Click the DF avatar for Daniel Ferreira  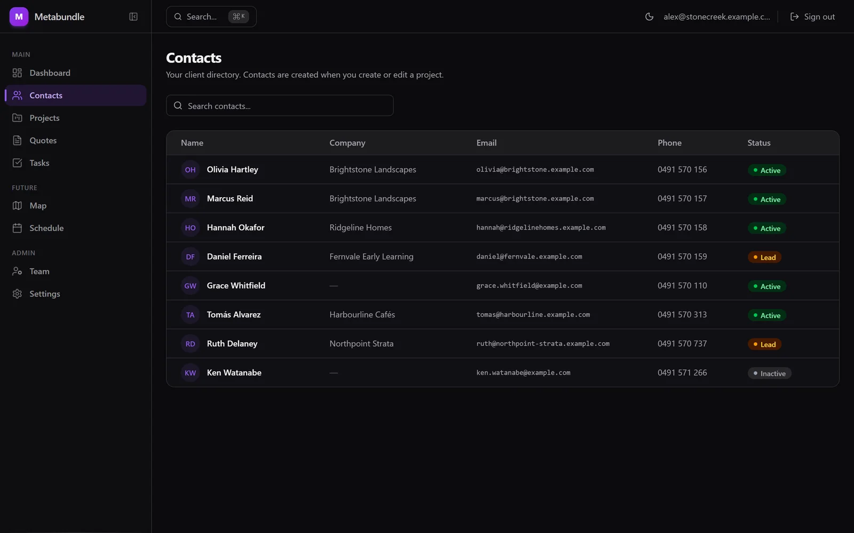(190, 257)
